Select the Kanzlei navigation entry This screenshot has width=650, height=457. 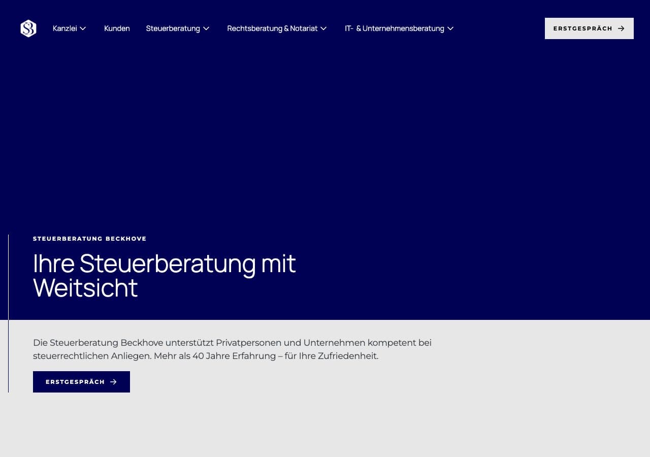pyautogui.click(x=65, y=28)
